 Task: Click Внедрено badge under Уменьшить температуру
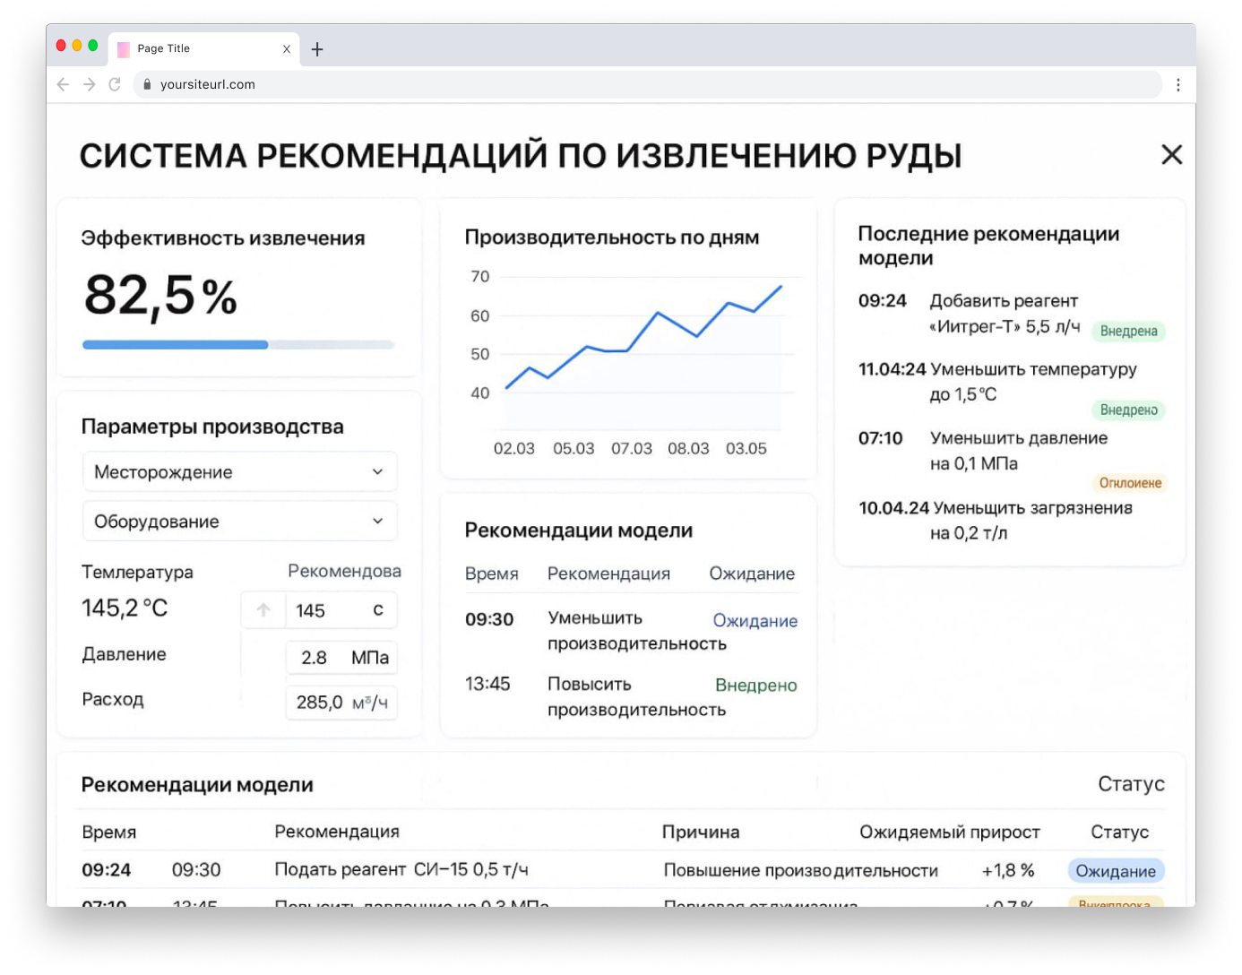pyautogui.click(x=1128, y=410)
